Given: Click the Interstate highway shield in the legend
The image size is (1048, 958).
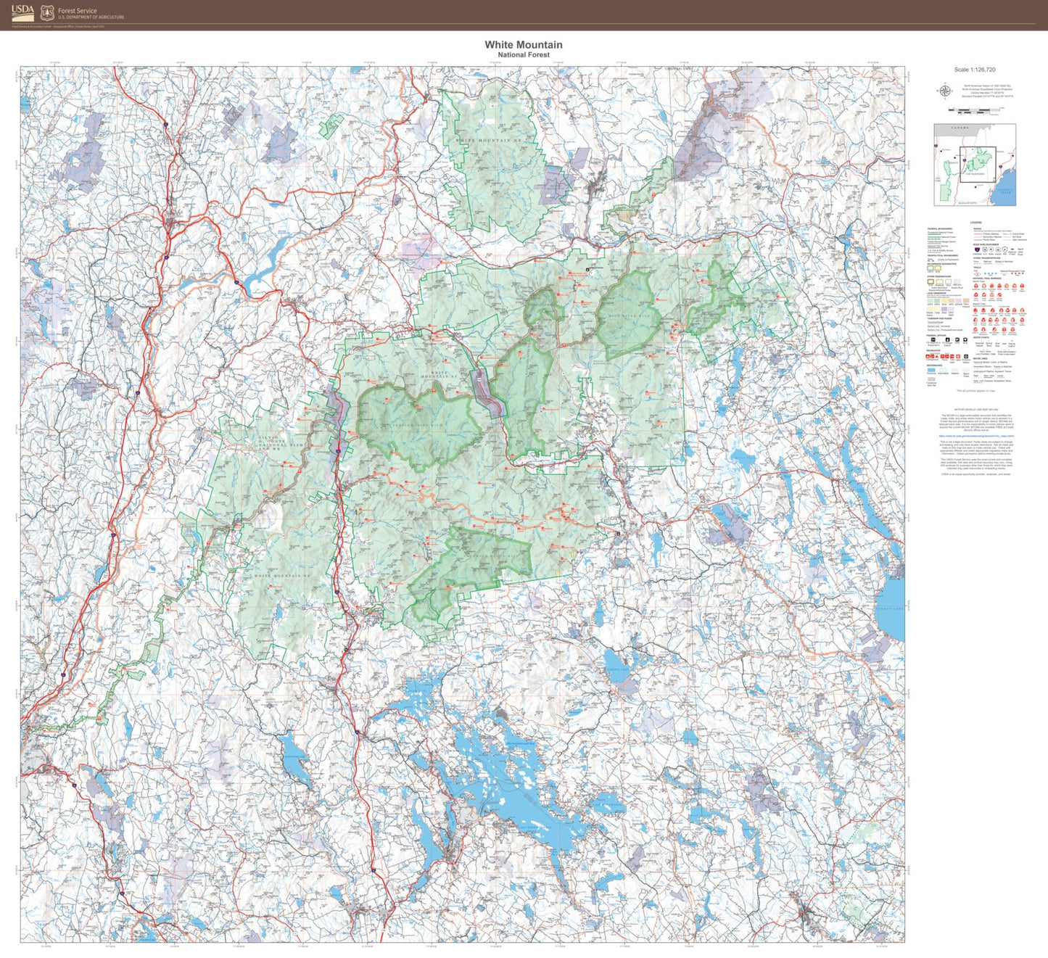Looking at the screenshot, I should point(977,249).
